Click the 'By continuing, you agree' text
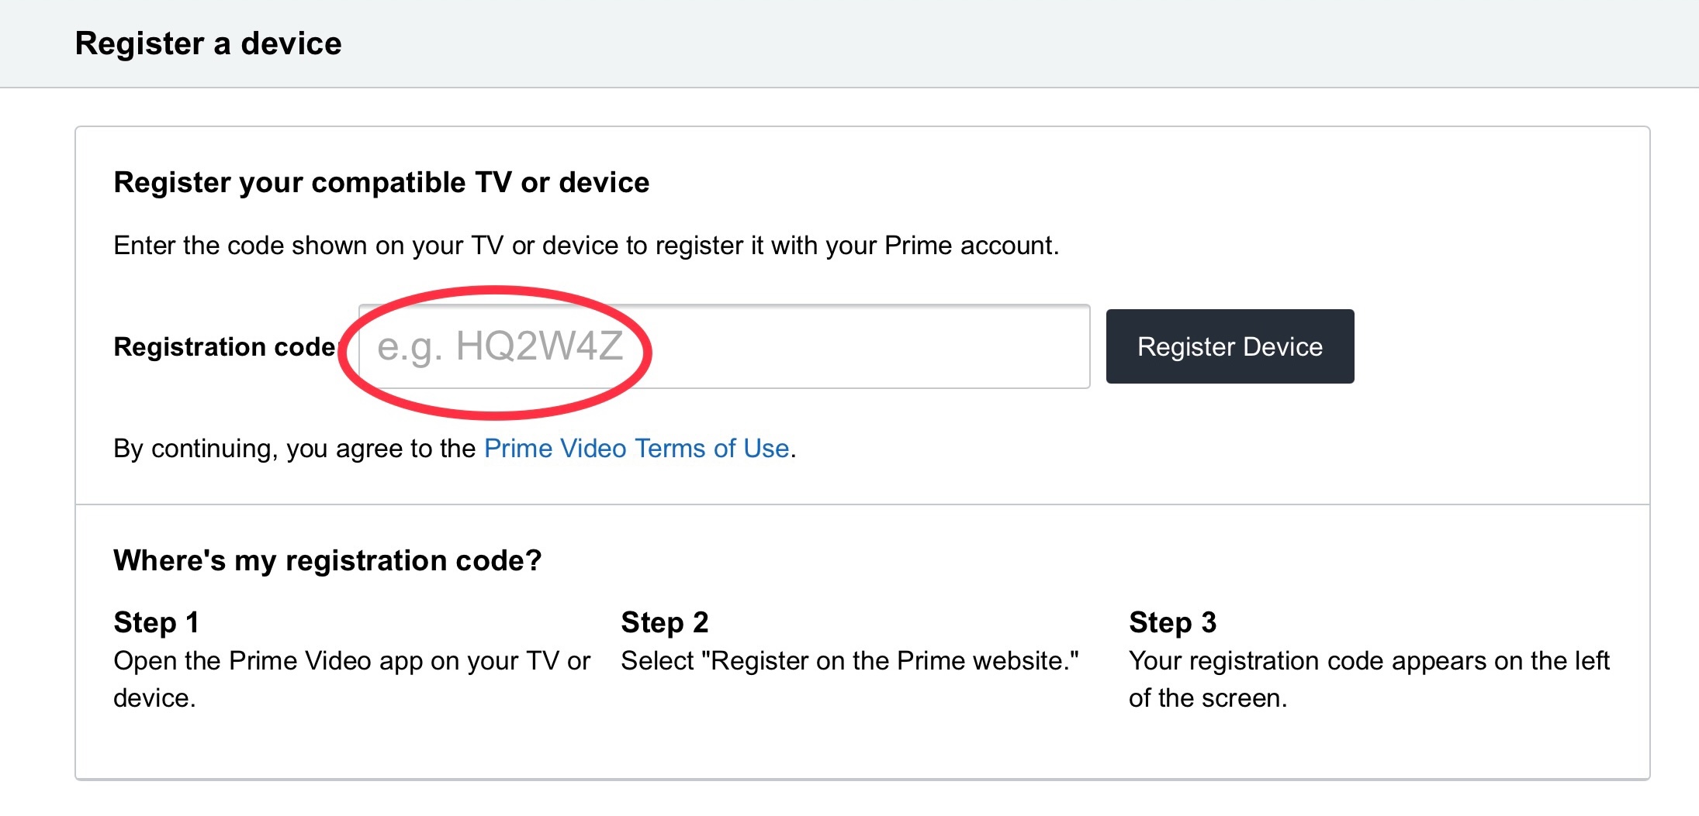This screenshot has height=816, width=1699. pos(295,449)
